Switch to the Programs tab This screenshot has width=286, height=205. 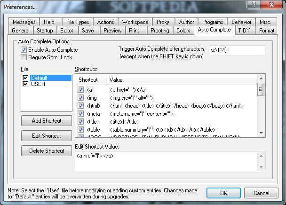pyautogui.click(x=213, y=22)
